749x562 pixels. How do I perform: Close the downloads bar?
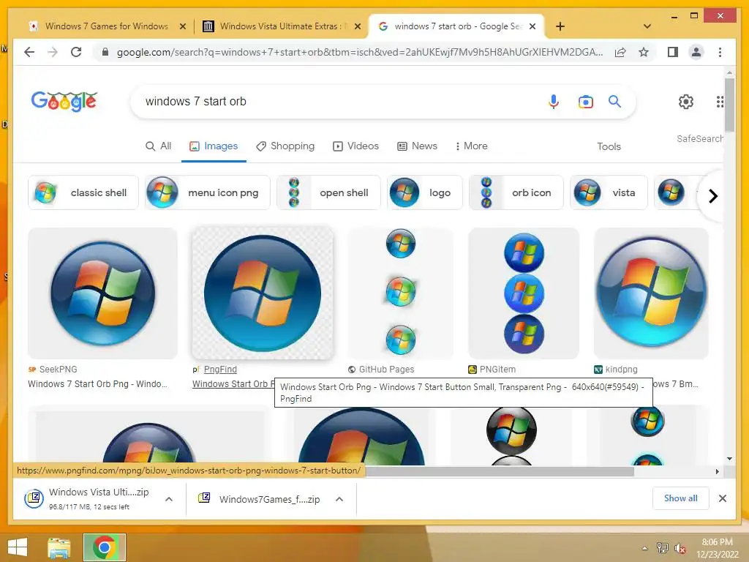point(722,498)
